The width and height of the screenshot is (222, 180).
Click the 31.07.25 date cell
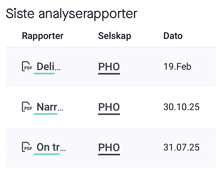coord(181,147)
